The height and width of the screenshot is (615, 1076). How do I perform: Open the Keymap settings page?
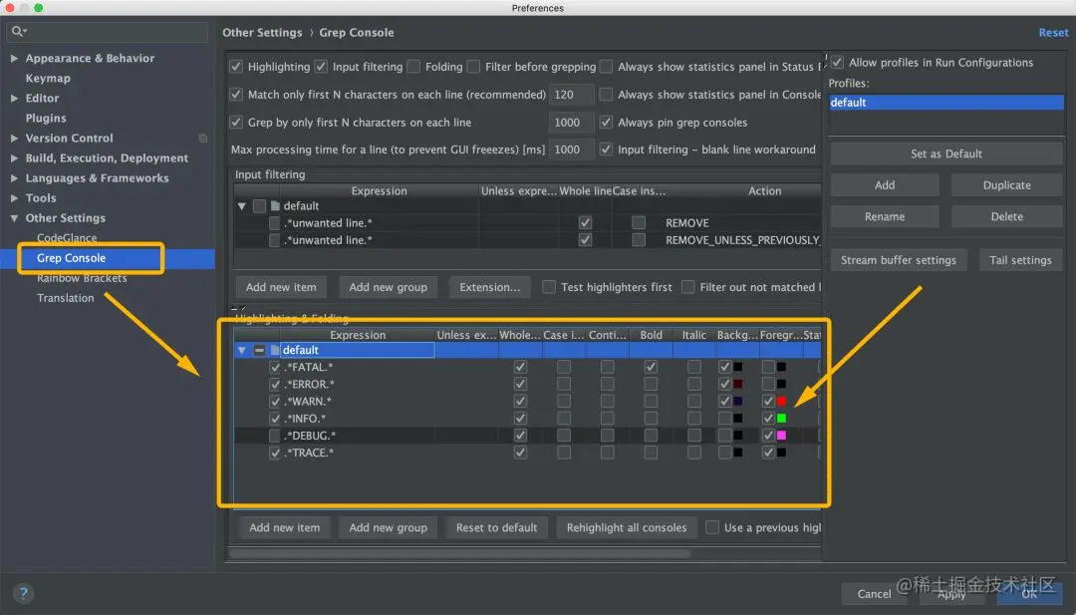coord(48,79)
